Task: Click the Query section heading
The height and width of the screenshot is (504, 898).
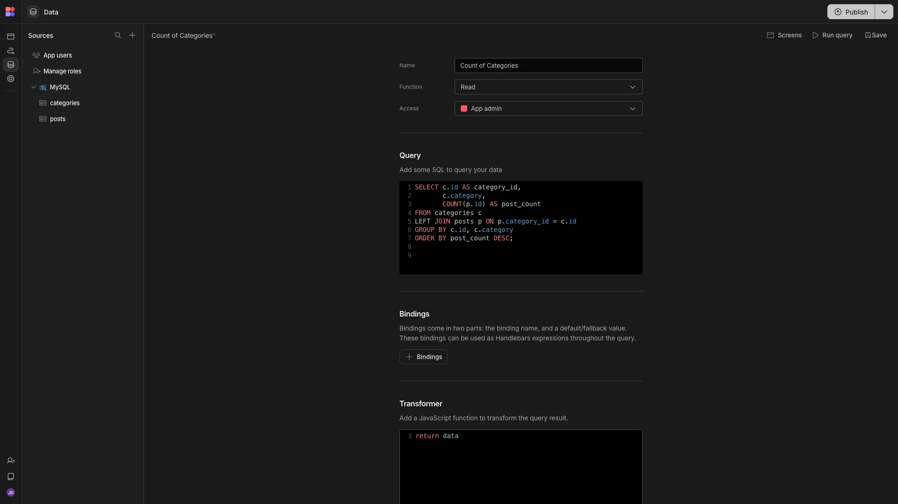Action: click(x=410, y=155)
